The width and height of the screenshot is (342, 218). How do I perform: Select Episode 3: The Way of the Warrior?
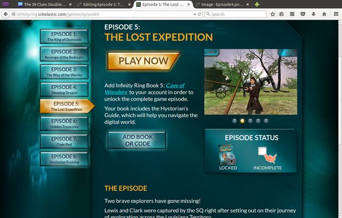[x=64, y=72]
